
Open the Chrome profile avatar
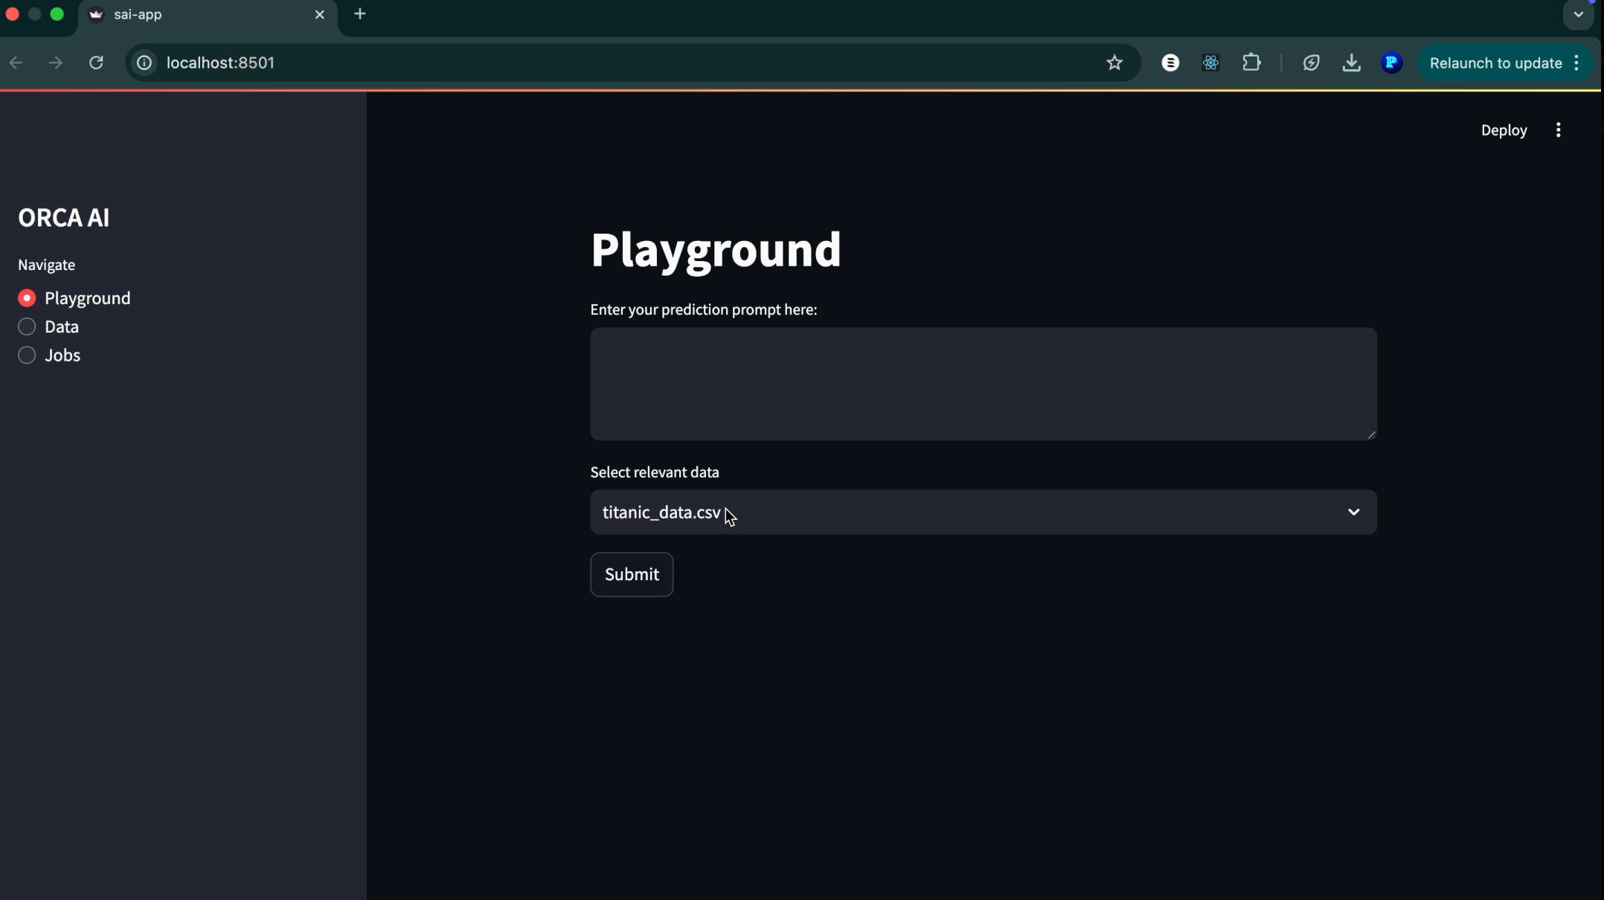pos(1391,63)
